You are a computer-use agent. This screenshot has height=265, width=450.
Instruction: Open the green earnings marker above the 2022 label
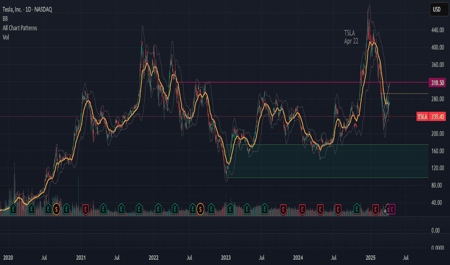click(158, 209)
